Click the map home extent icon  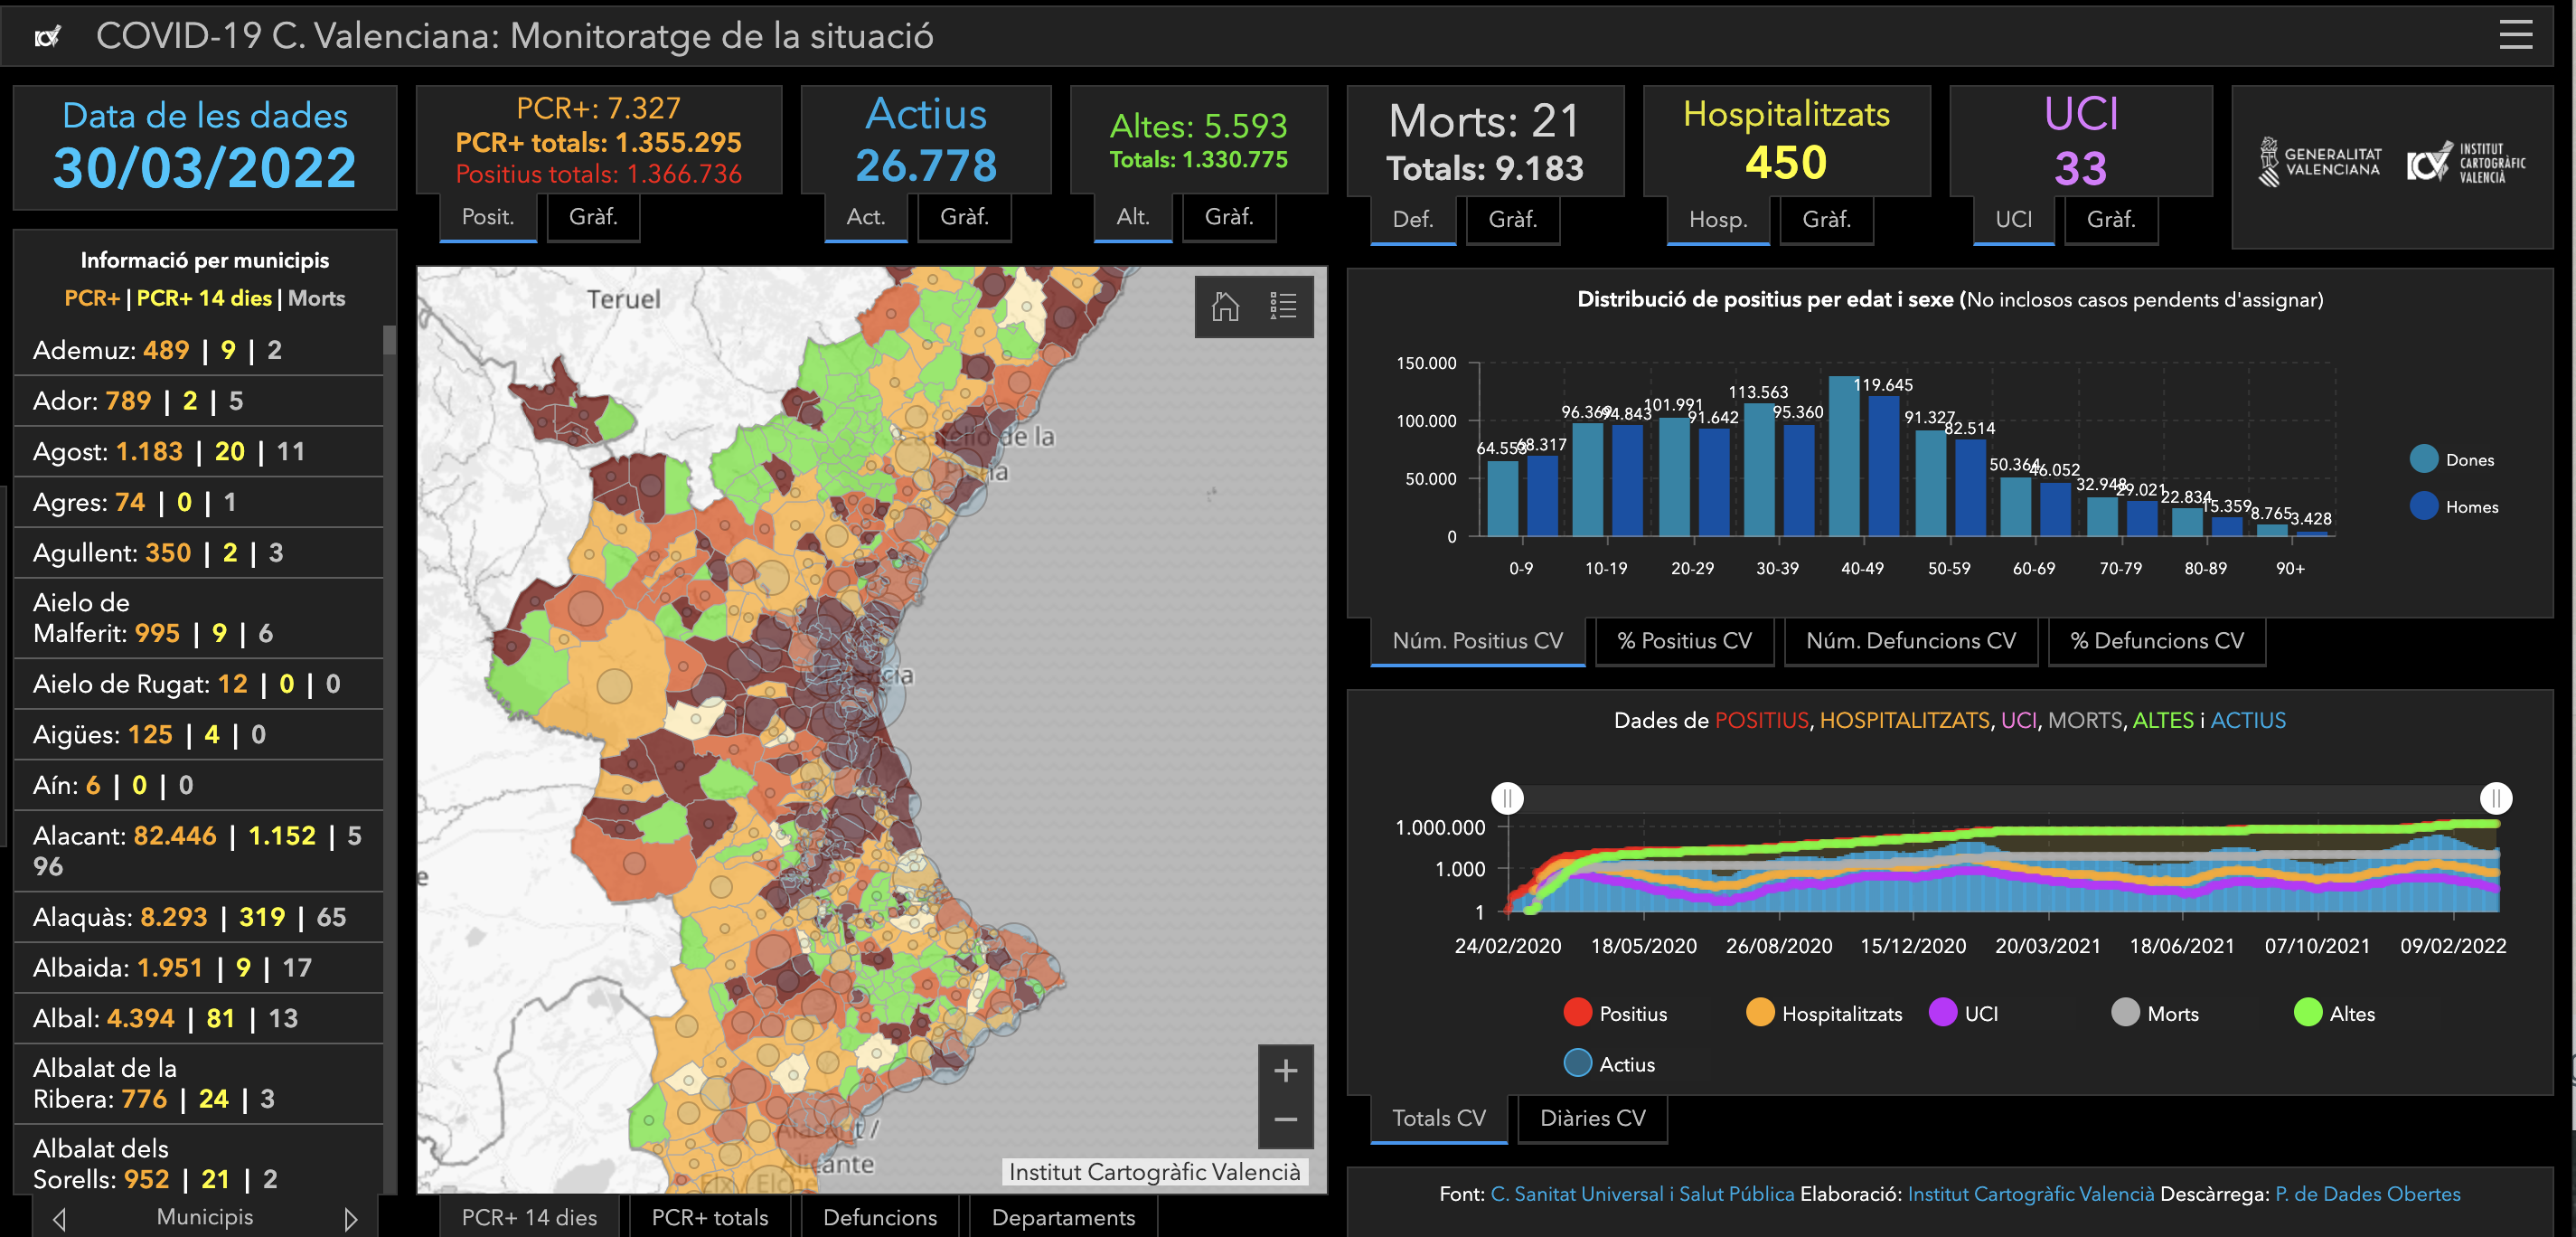1225,307
